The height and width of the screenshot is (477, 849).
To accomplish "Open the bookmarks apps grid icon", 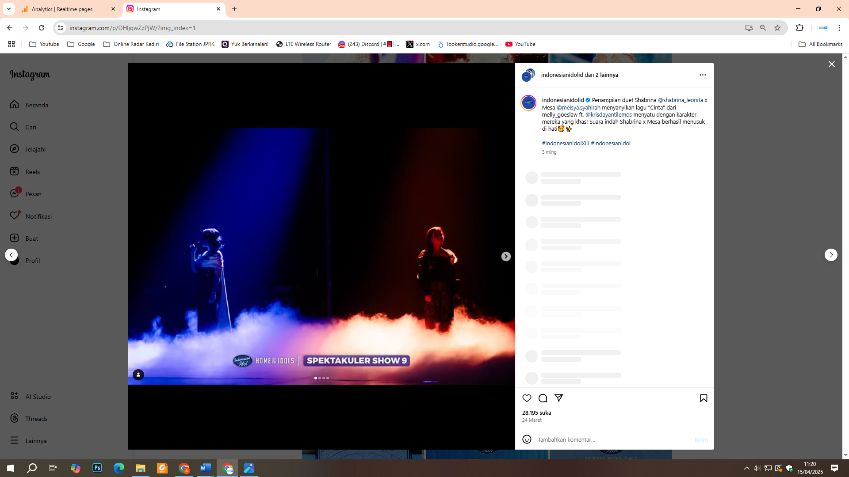I will click(11, 44).
